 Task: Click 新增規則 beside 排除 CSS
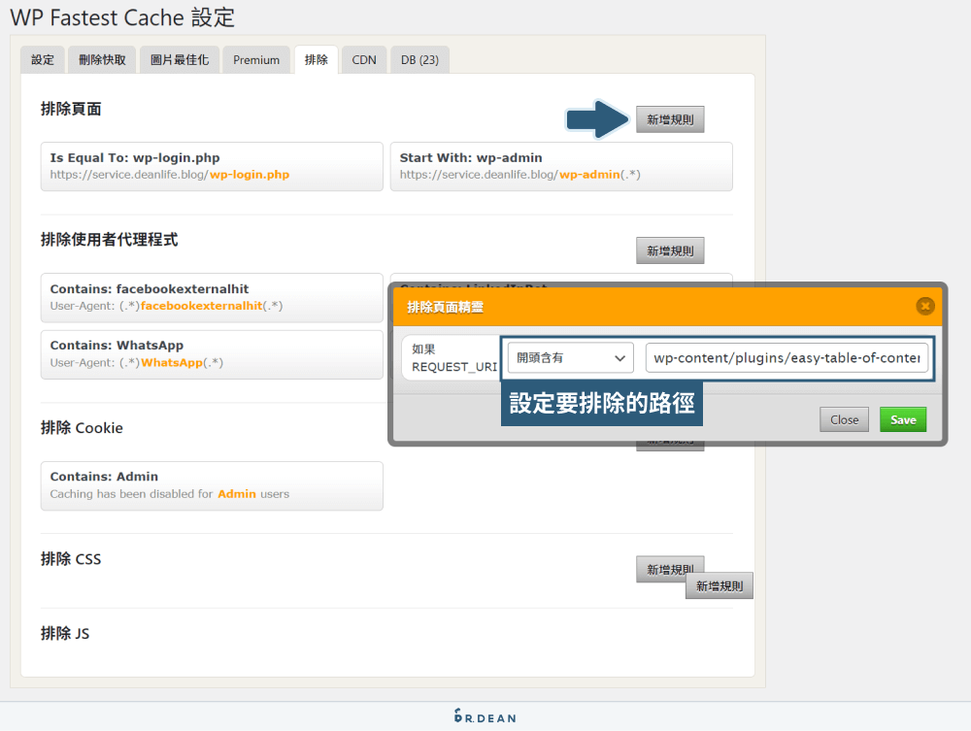(x=670, y=568)
